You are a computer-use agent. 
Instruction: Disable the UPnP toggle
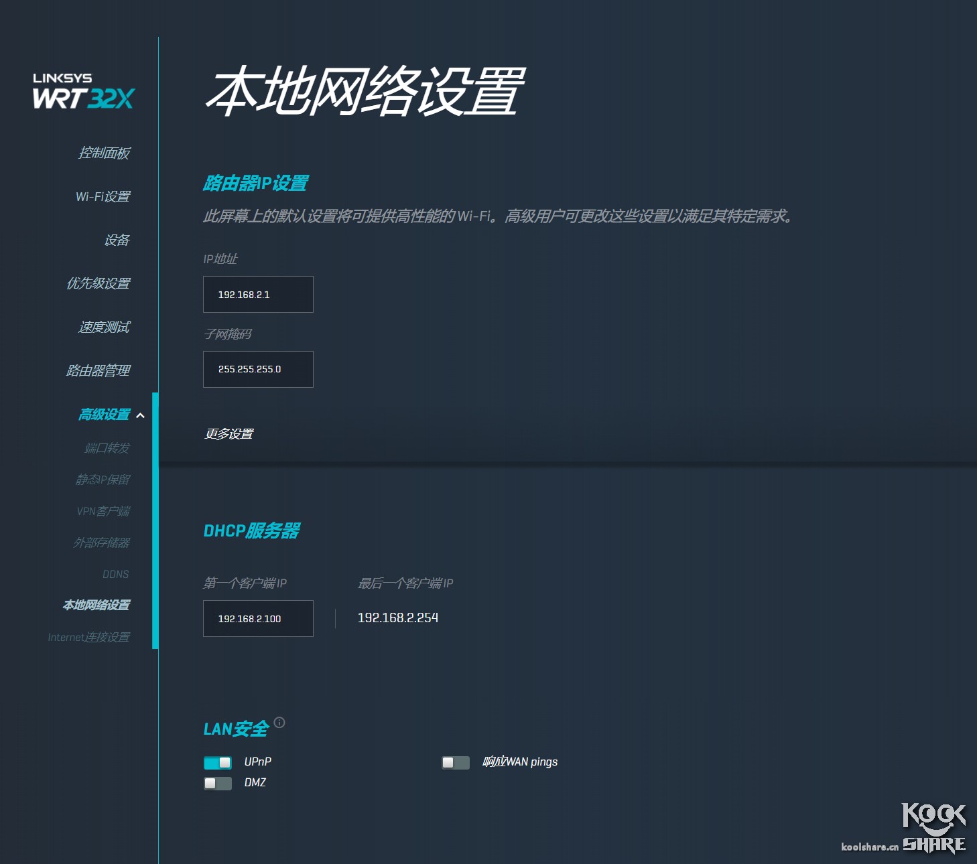(x=217, y=762)
